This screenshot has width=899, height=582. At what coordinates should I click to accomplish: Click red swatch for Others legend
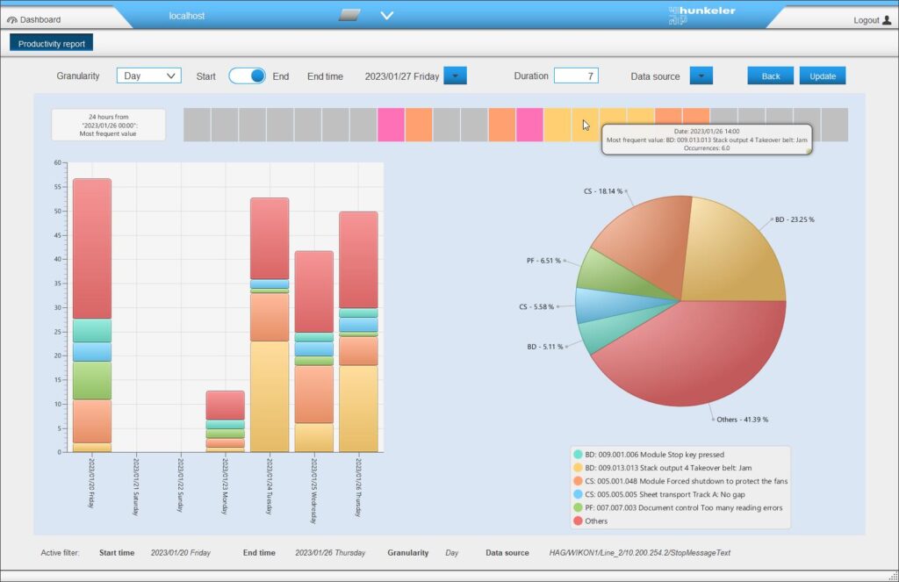(x=578, y=521)
